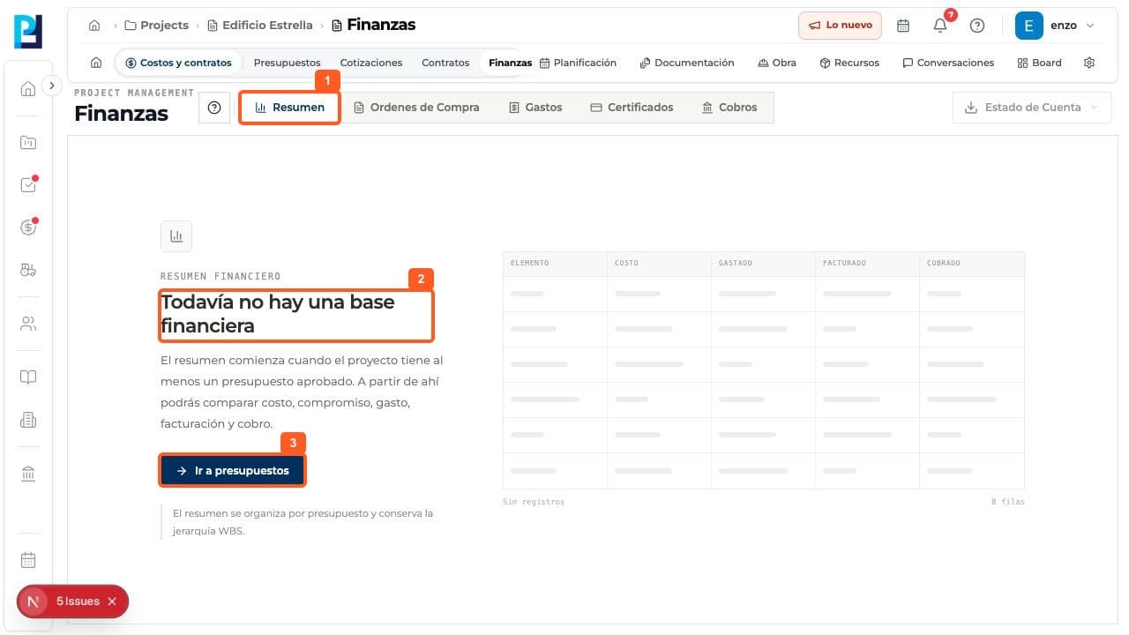Open the projects folder icon in the sidebar
The width and height of the screenshot is (1129, 635).
[28, 142]
